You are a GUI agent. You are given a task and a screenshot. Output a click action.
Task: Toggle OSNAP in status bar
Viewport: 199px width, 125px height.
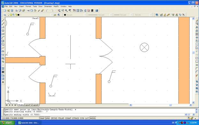pyautogui.click(x=68, y=118)
